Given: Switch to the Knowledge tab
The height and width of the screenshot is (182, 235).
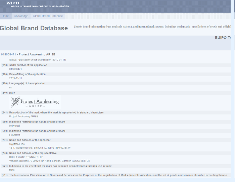Looking at the screenshot, I should click(x=21, y=16).
